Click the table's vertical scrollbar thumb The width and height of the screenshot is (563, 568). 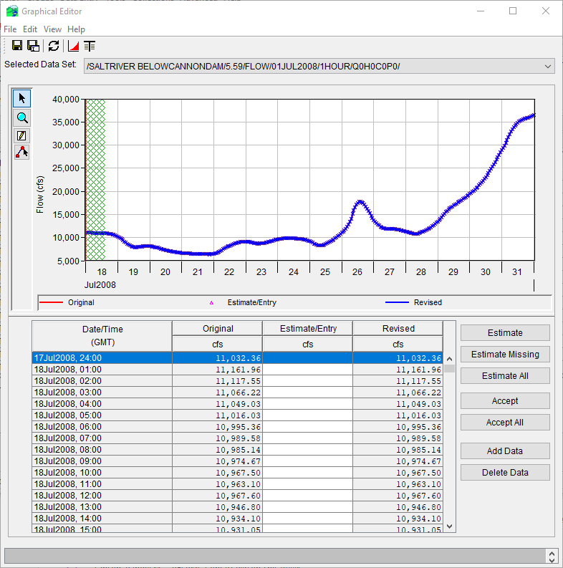(450, 368)
